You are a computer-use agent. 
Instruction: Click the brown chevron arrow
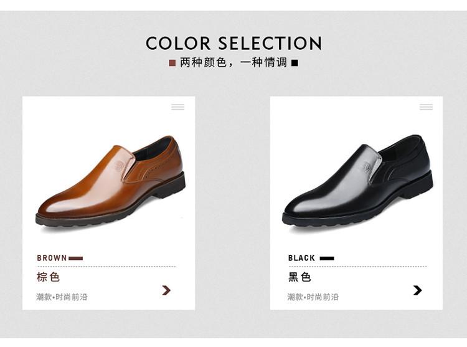[166, 290]
